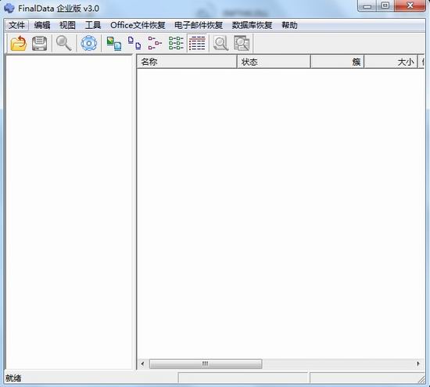Open the 数据库恢复 menu

tap(252, 25)
